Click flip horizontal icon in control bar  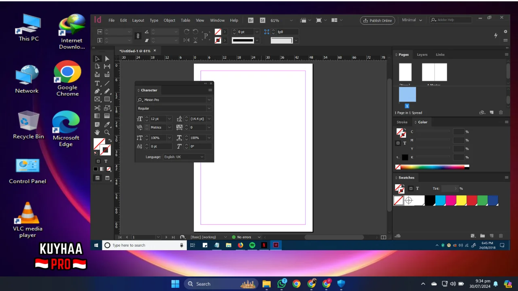187,40
